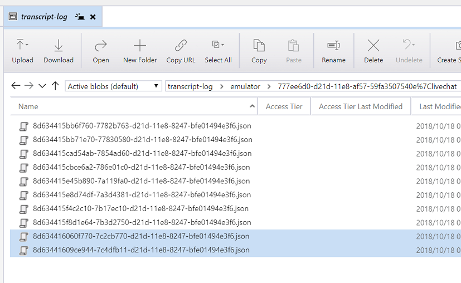The image size is (461, 283).
Task: Click the Undelete toolbar button
Action: 409,51
